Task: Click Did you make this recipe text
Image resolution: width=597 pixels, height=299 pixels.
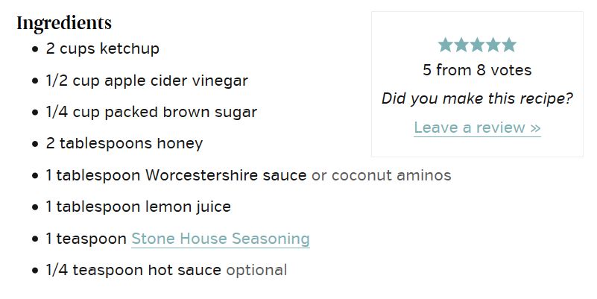Action: coord(477,98)
